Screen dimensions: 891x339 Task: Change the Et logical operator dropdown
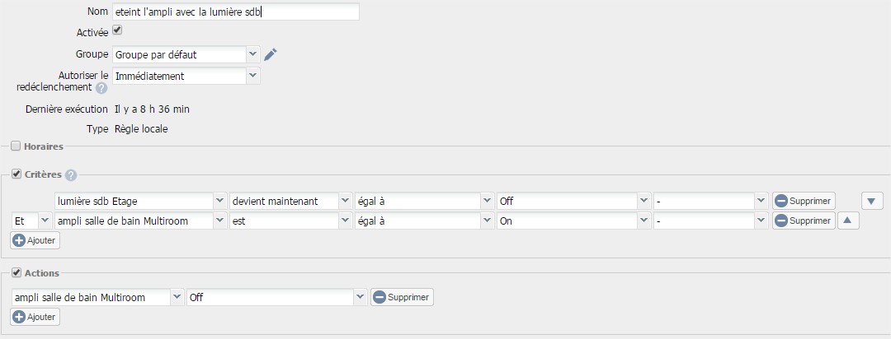click(31, 221)
